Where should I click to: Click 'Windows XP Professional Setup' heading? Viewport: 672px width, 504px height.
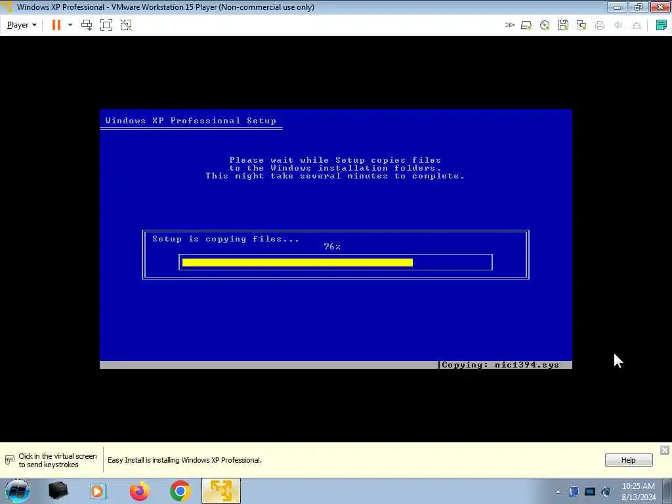click(x=191, y=121)
